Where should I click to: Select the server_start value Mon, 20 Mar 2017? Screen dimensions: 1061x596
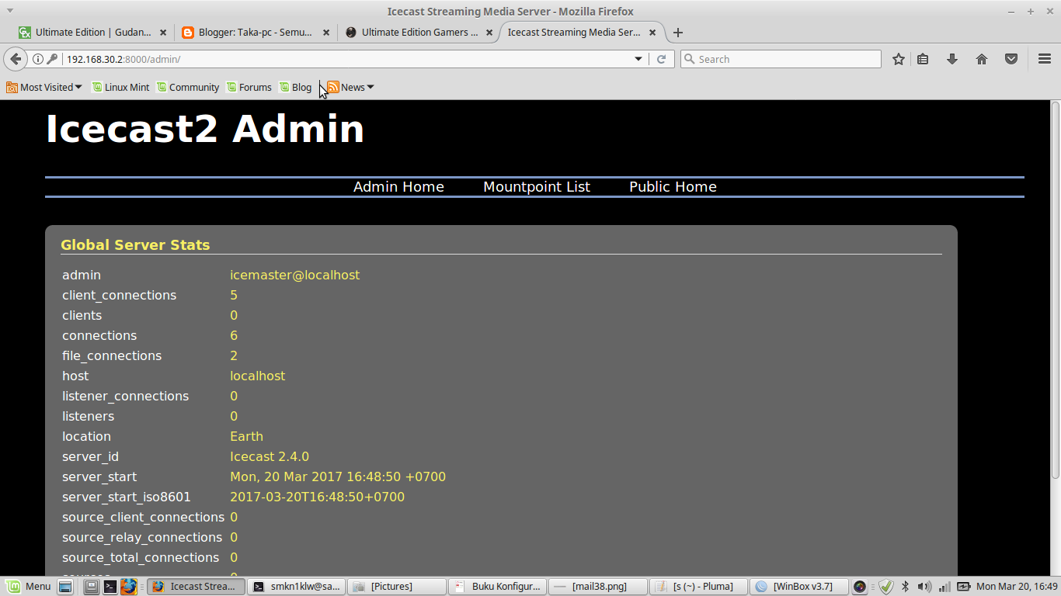[338, 477]
